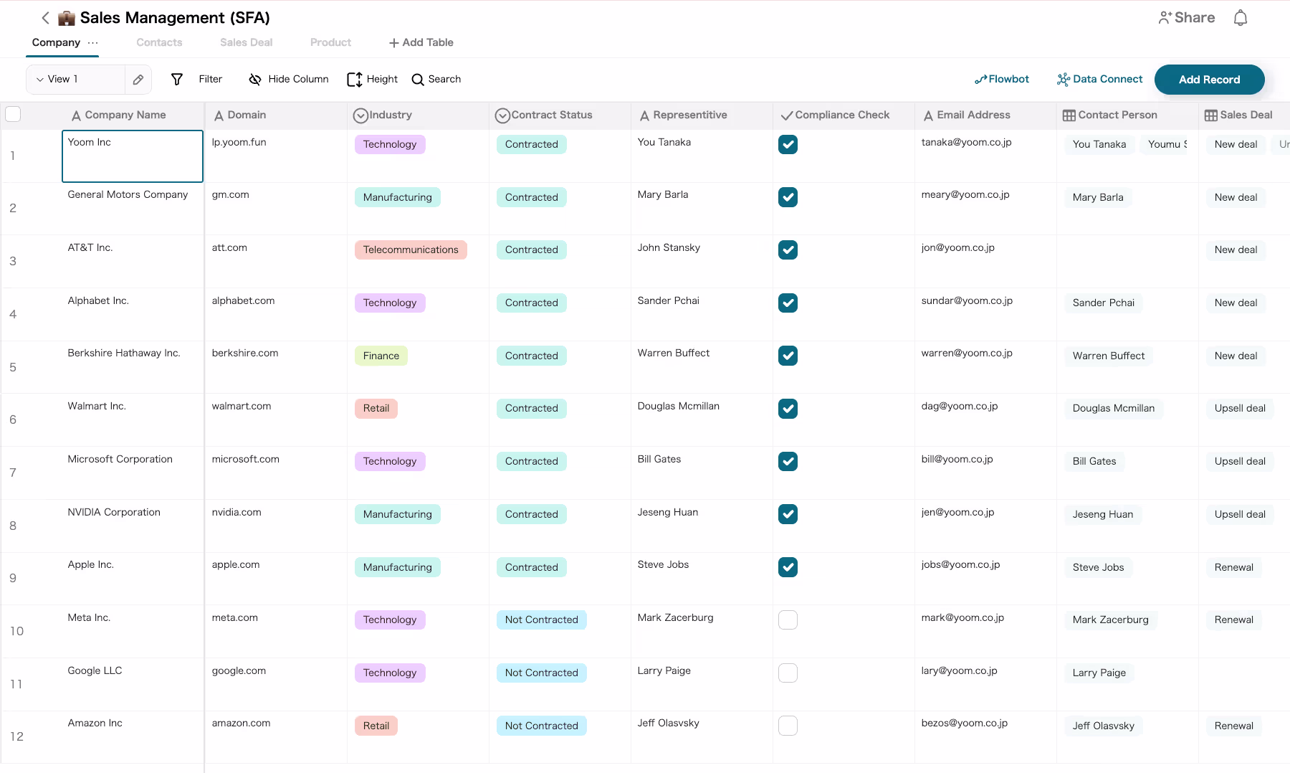Adjust row Height icon

(354, 80)
